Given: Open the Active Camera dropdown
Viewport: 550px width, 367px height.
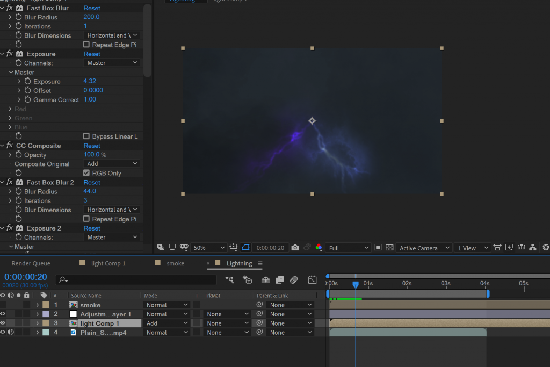Looking at the screenshot, I should click(x=424, y=248).
